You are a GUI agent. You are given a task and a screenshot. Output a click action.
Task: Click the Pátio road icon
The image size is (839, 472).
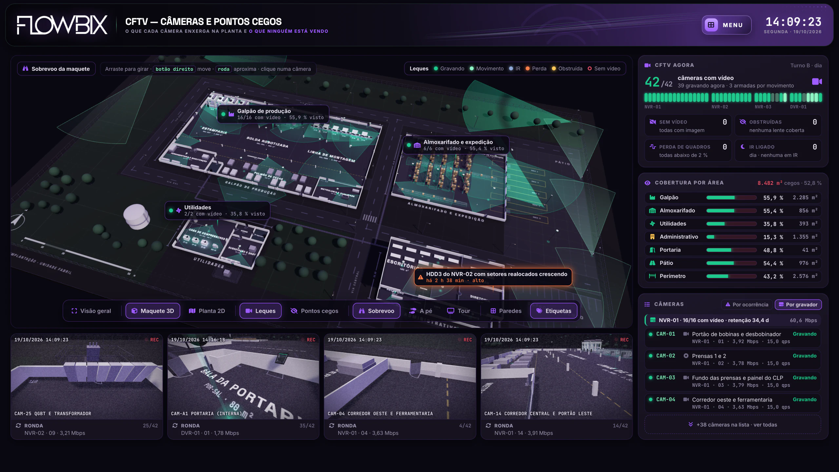coord(652,263)
